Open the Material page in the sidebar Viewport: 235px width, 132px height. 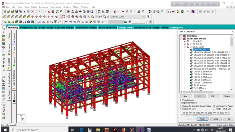point(14,97)
